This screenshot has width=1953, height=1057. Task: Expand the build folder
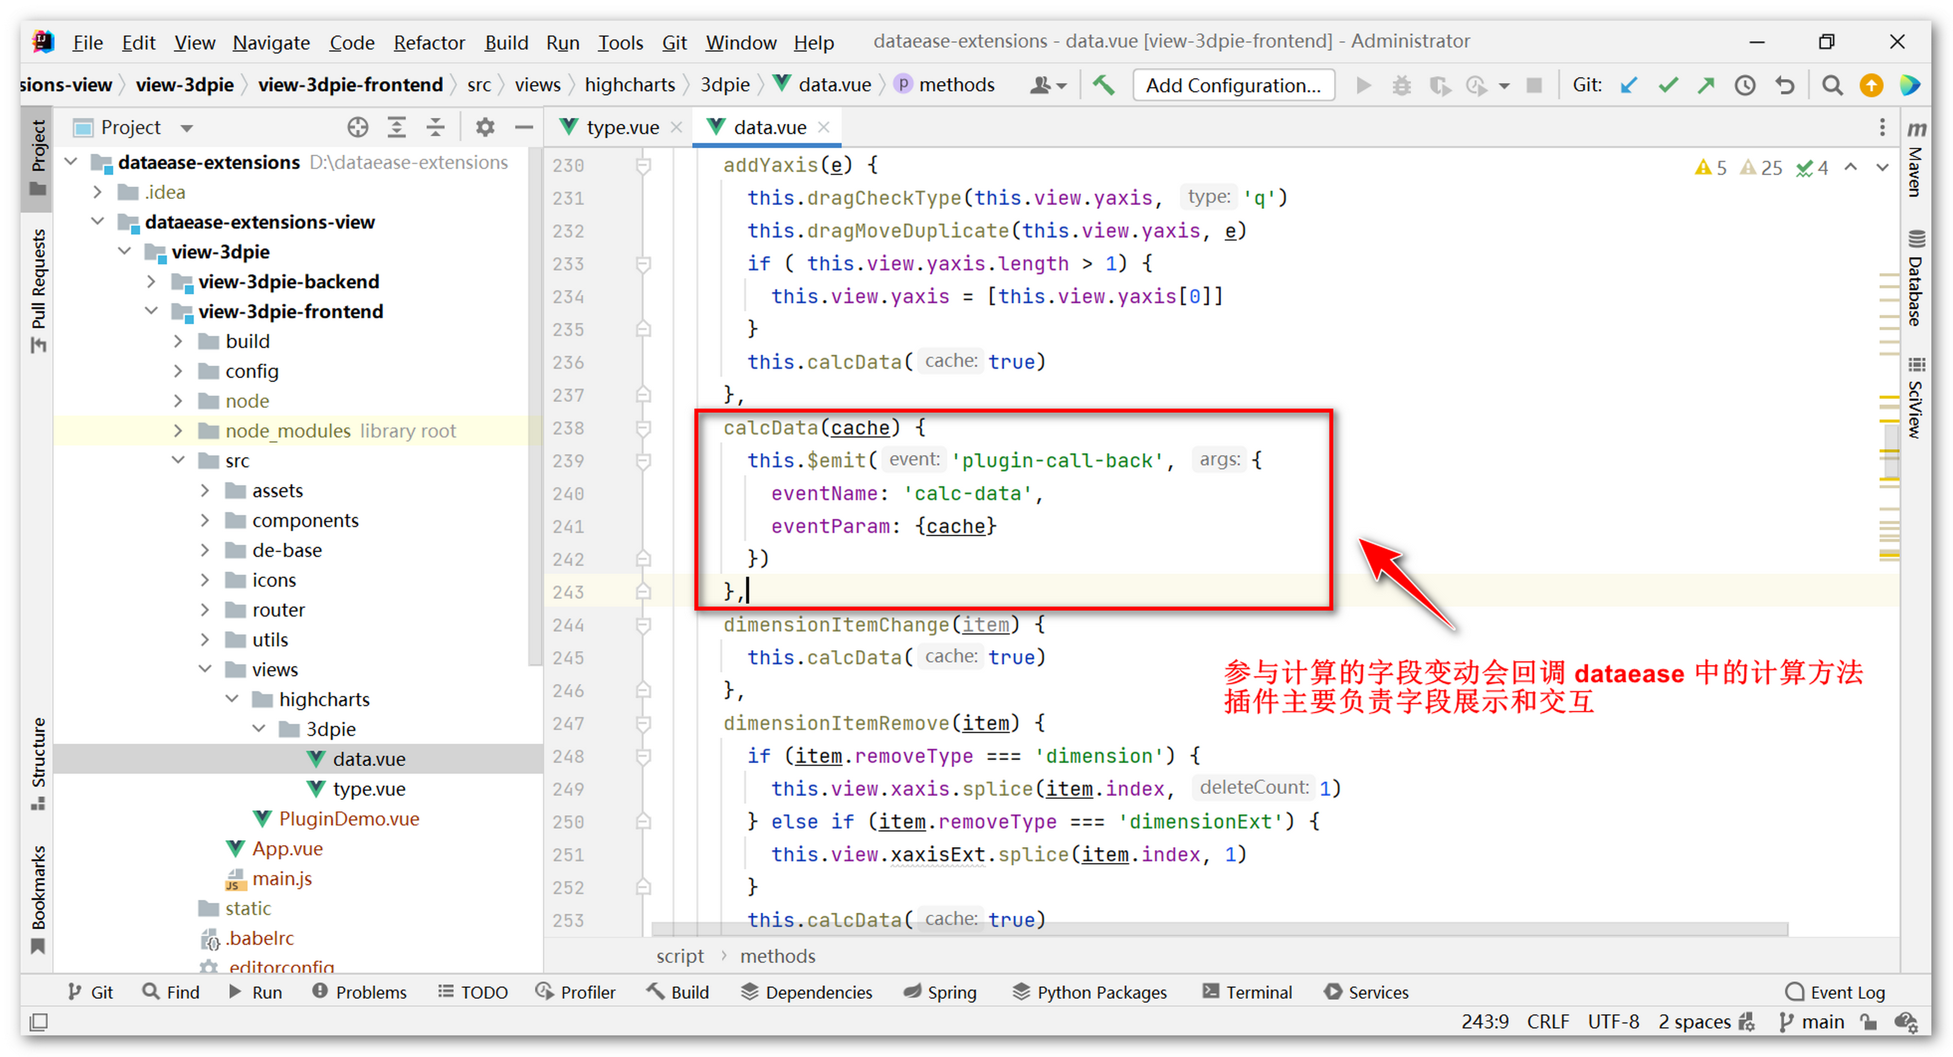[178, 341]
